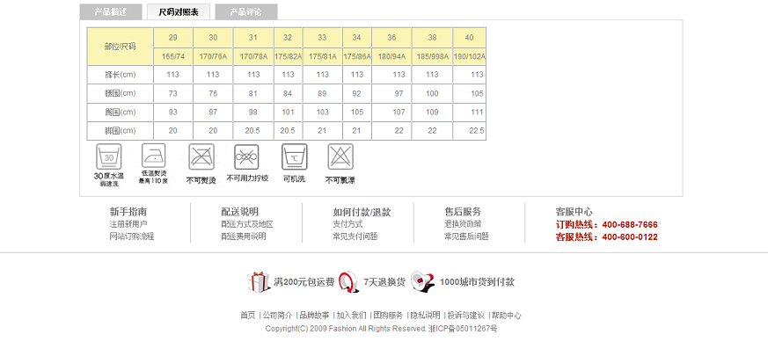The width and height of the screenshot is (768, 349).
Task: Open the 帮助中心 footer link
Action: pos(507,316)
